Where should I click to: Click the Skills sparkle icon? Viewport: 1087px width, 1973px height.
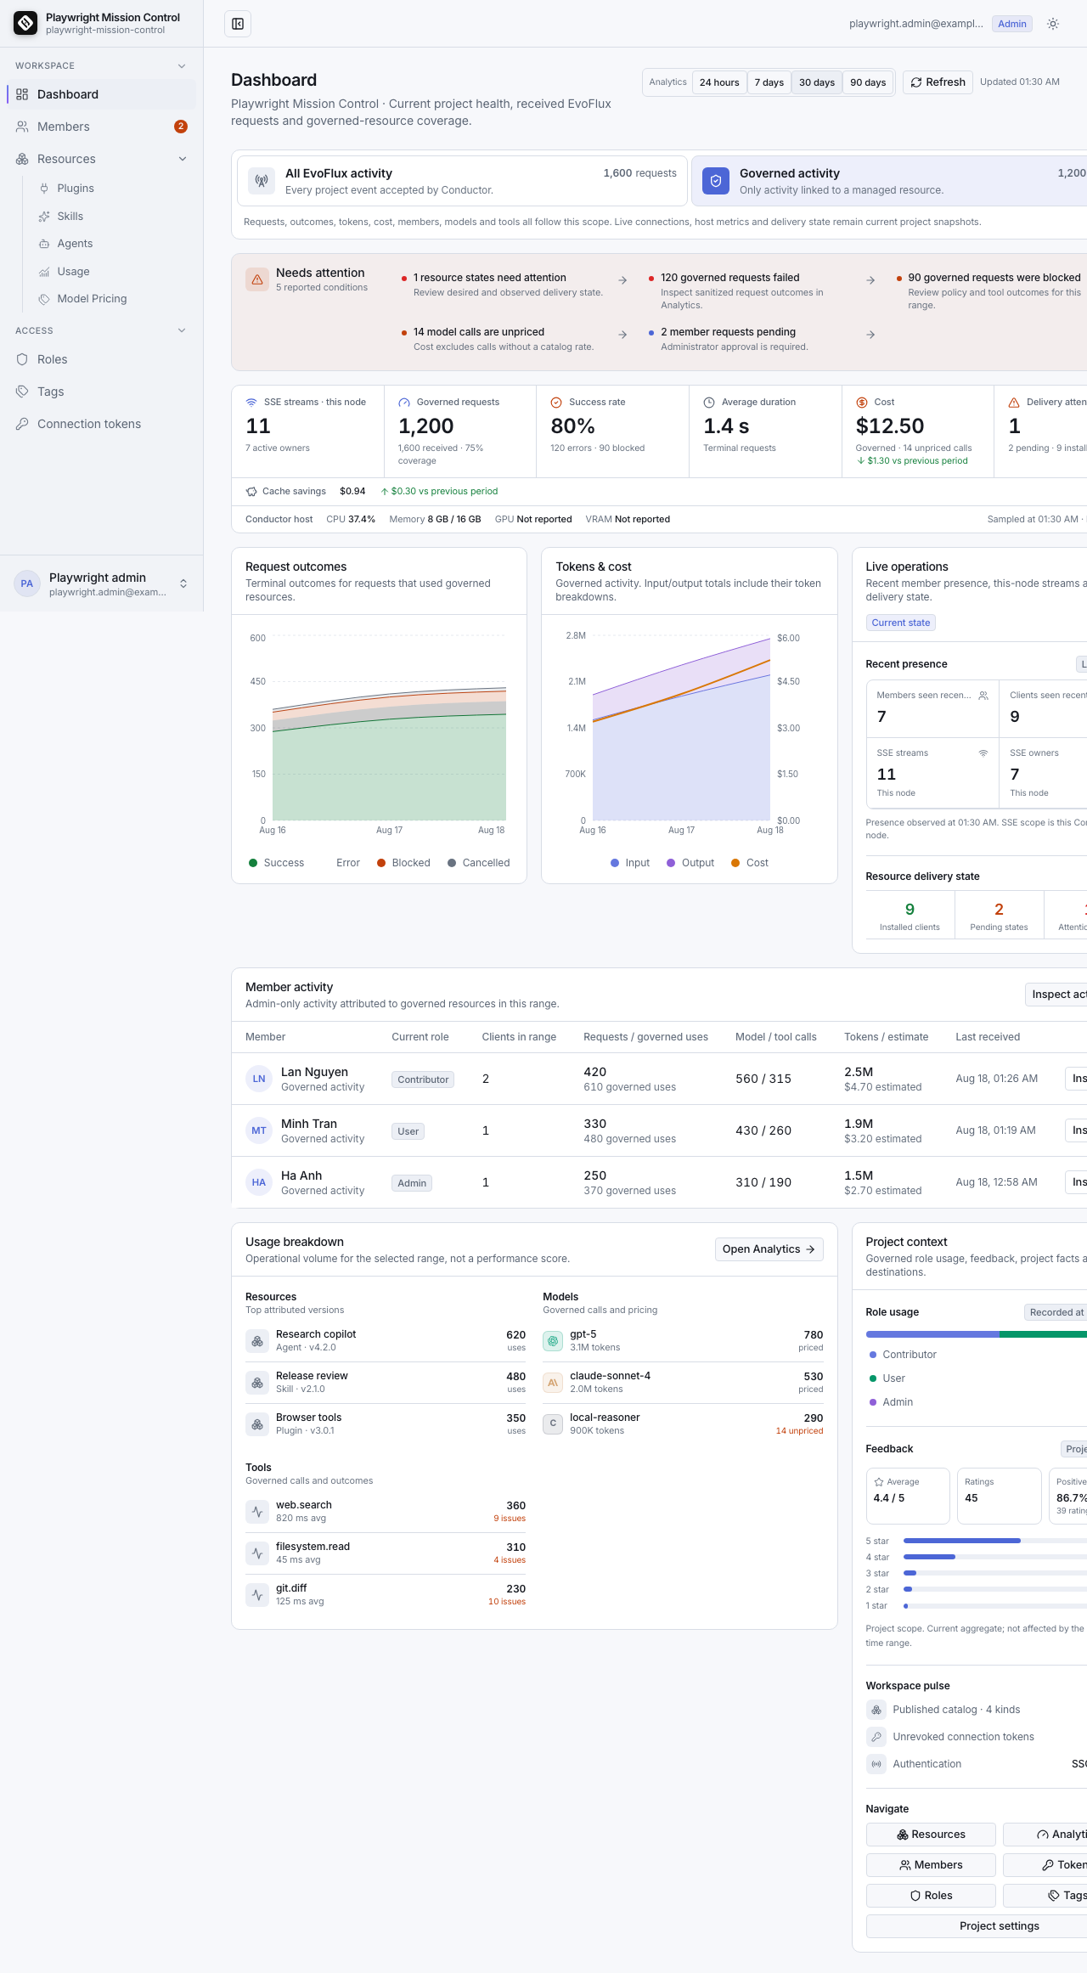point(44,217)
